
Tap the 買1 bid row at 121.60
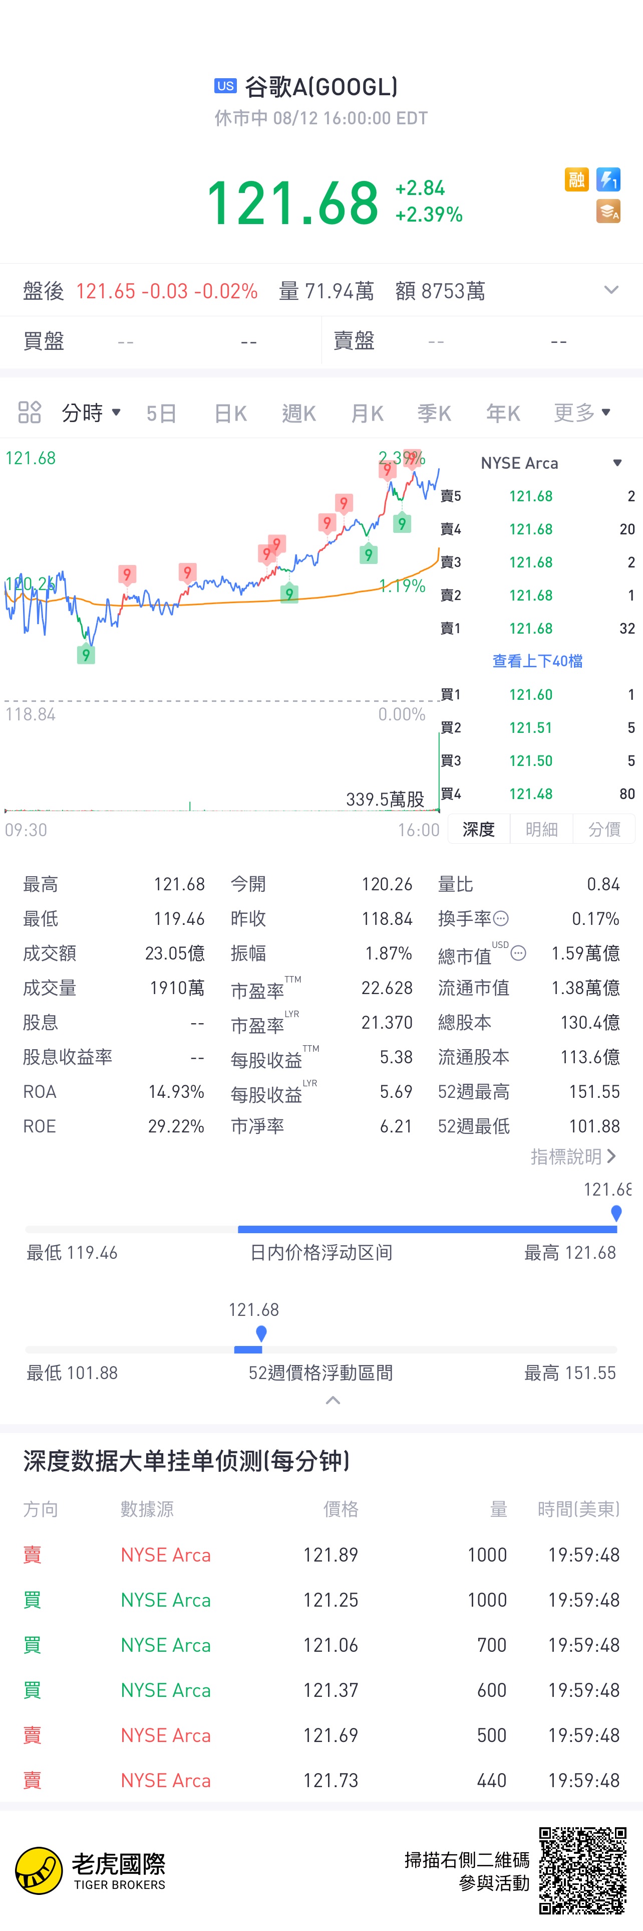click(x=537, y=695)
